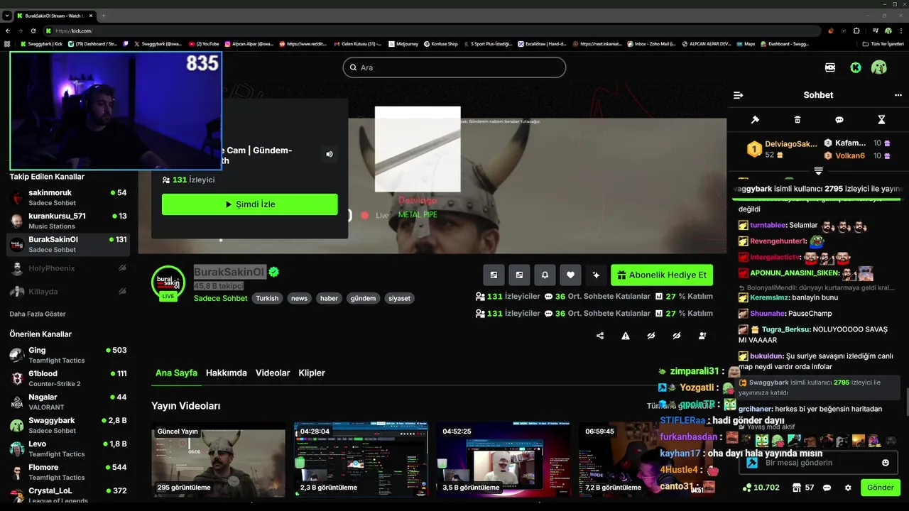Select Ana Sayfa tab

pyautogui.click(x=176, y=373)
